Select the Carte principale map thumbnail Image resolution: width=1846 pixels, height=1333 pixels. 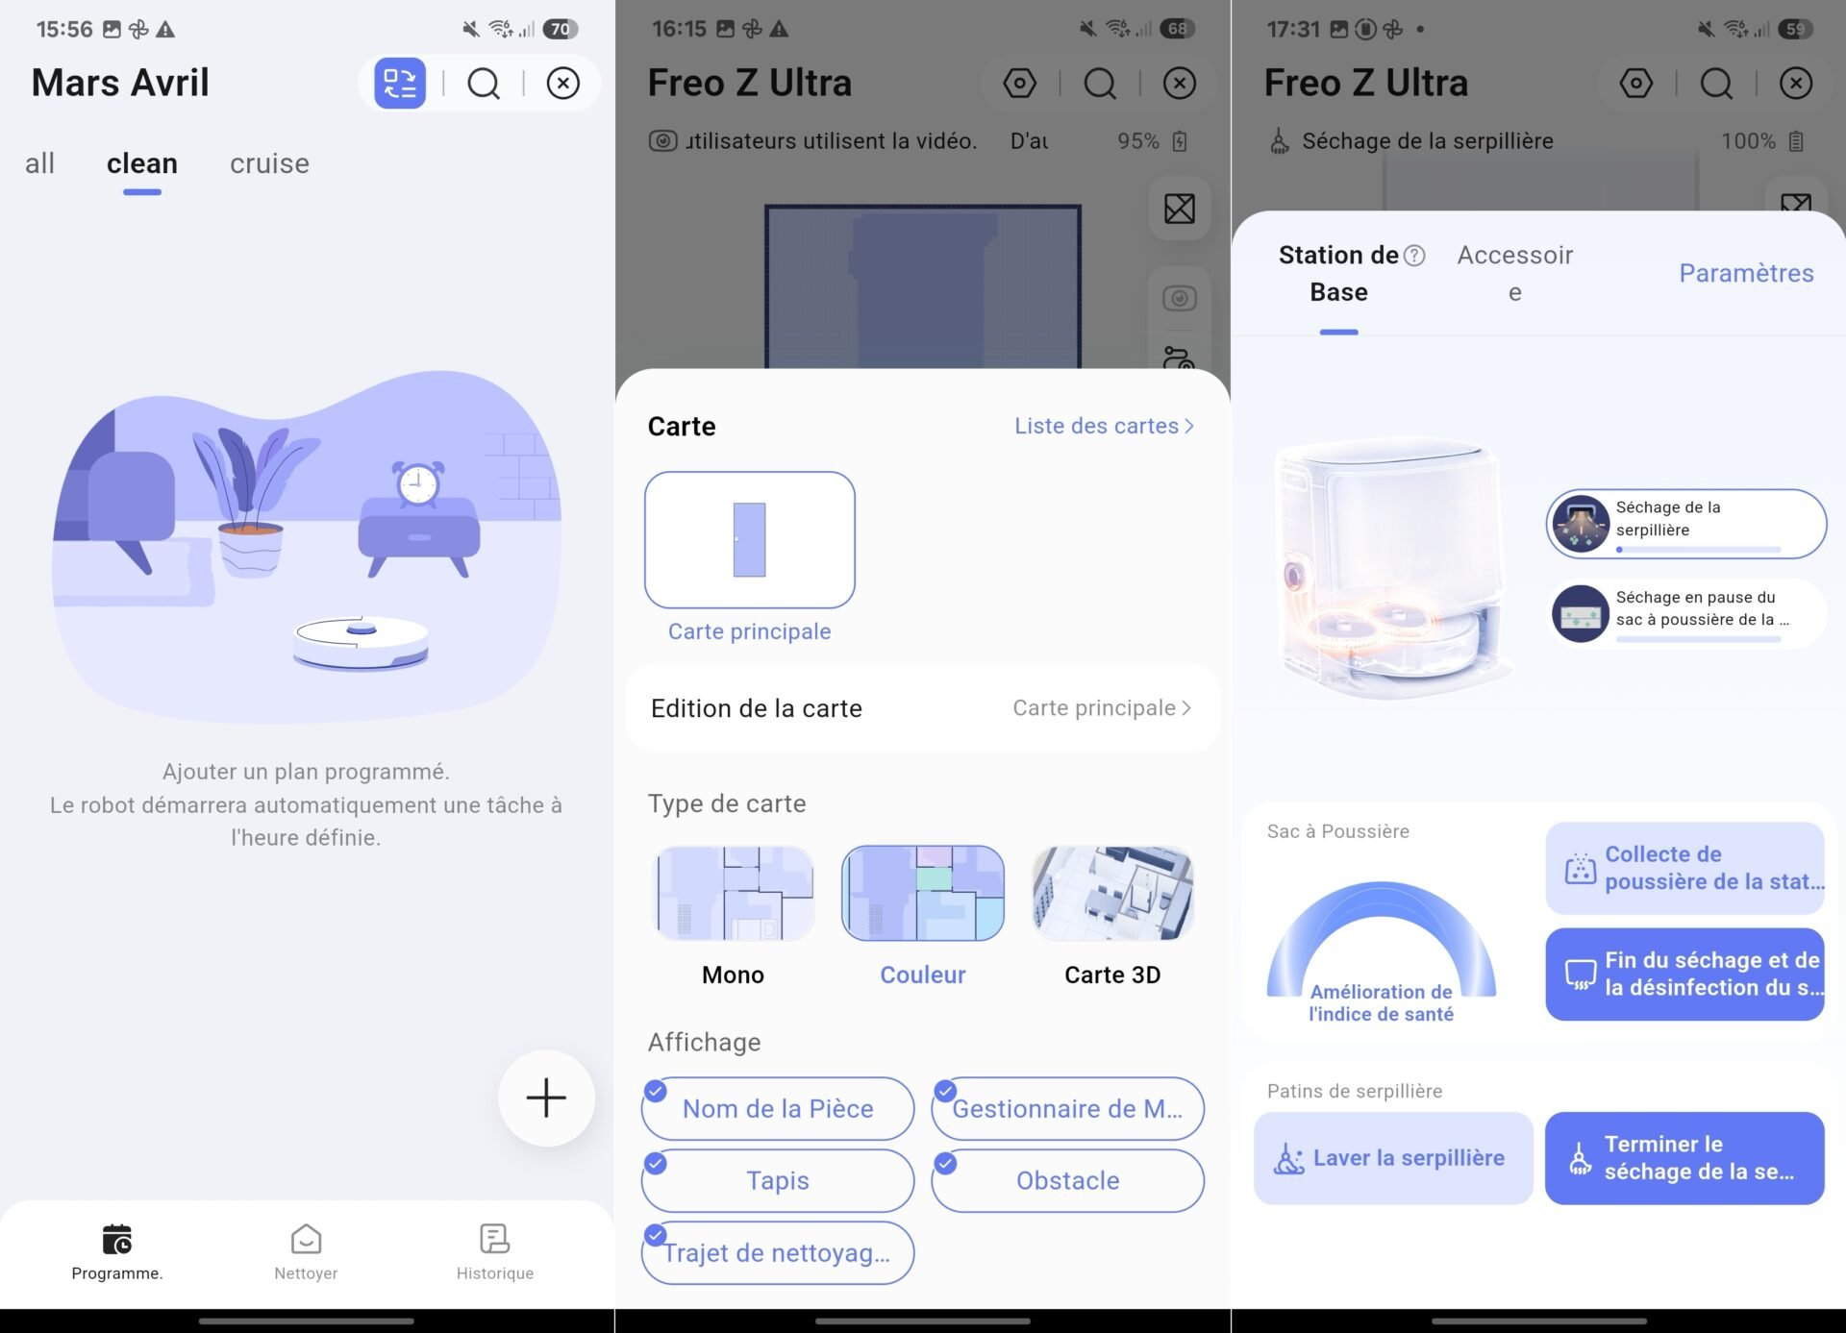tap(750, 539)
